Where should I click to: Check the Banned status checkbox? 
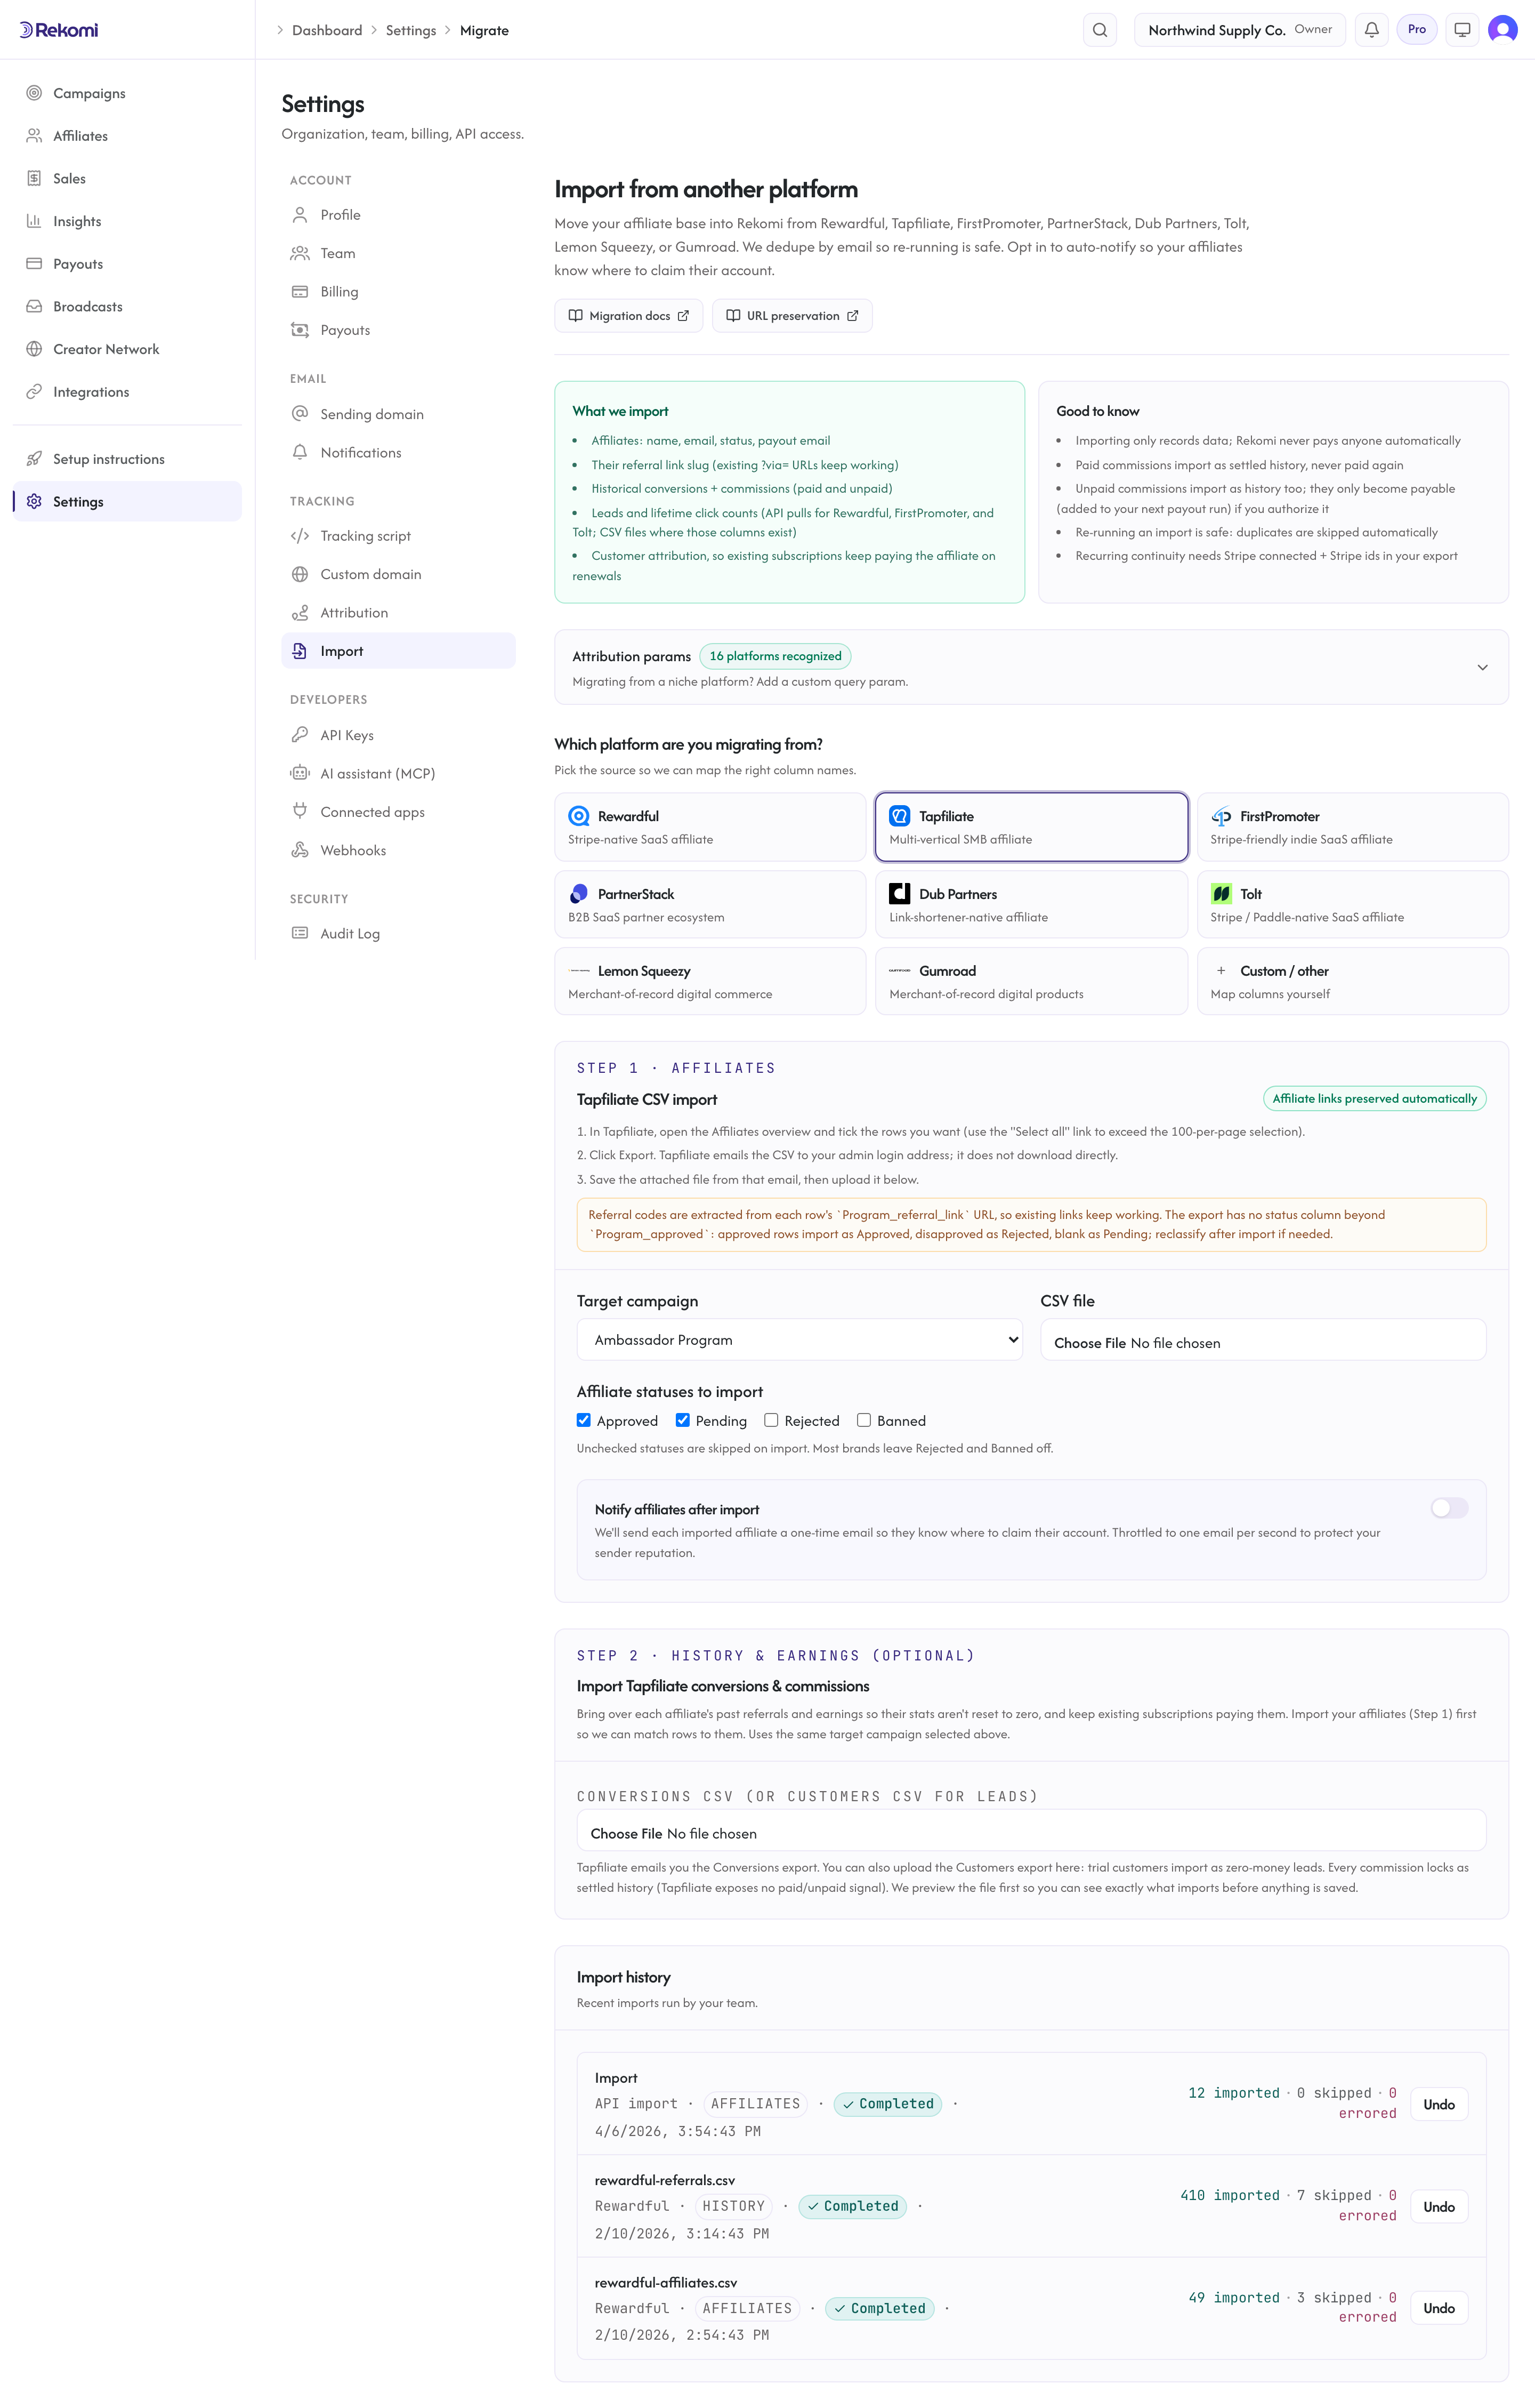863,1420
